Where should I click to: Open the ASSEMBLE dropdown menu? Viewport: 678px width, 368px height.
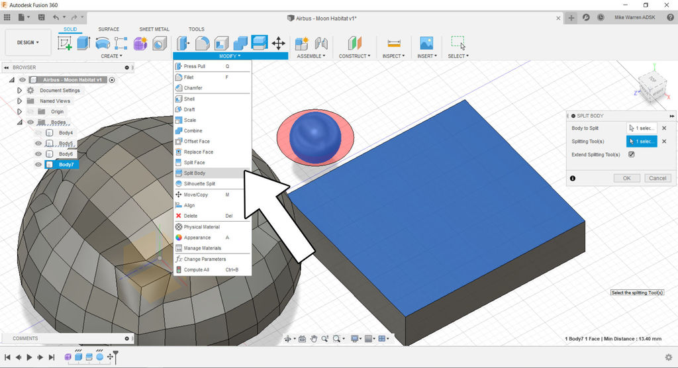[311, 56]
